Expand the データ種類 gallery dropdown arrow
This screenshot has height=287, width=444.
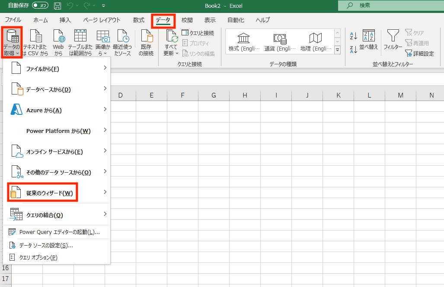(337, 50)
